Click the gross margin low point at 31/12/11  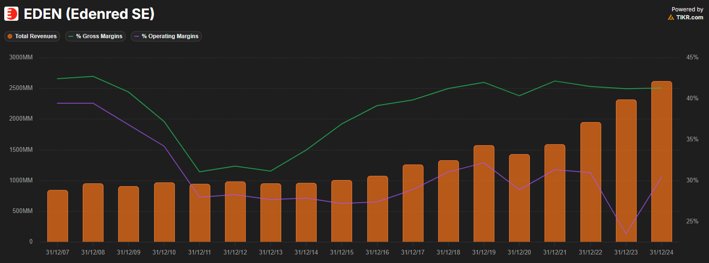[x=200, y=172]
